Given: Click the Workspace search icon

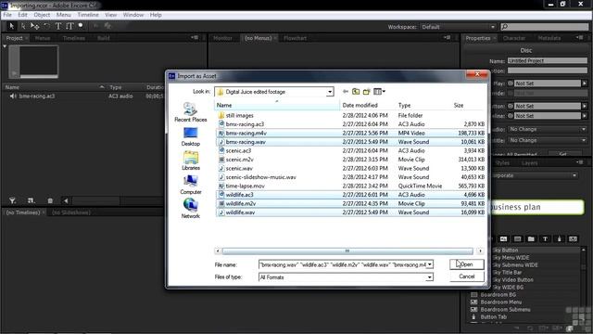Looking at the screenshot, I should pos(504,27).
